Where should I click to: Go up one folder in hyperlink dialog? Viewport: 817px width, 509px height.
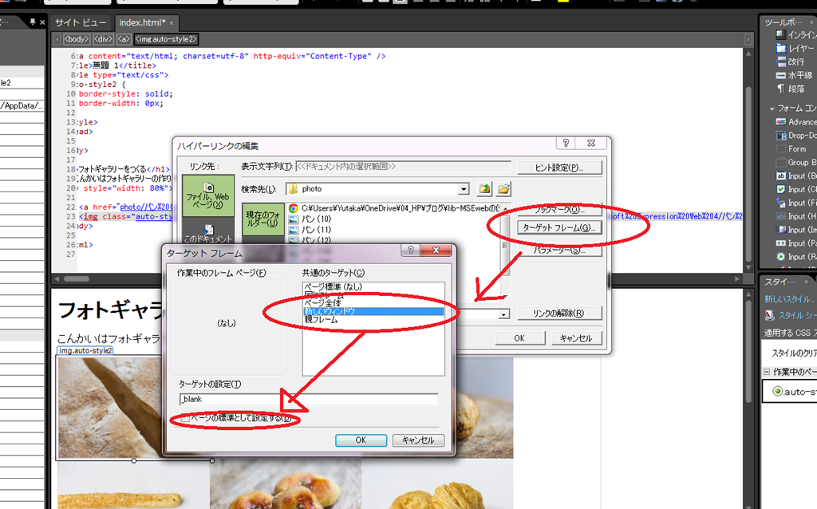484,189
